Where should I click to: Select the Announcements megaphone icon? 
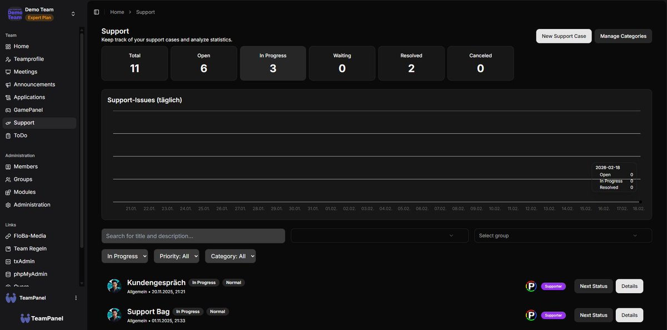[x=9, y=84]
